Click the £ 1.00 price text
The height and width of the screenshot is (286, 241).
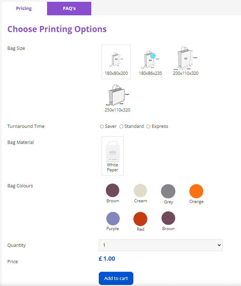point(107,259)
